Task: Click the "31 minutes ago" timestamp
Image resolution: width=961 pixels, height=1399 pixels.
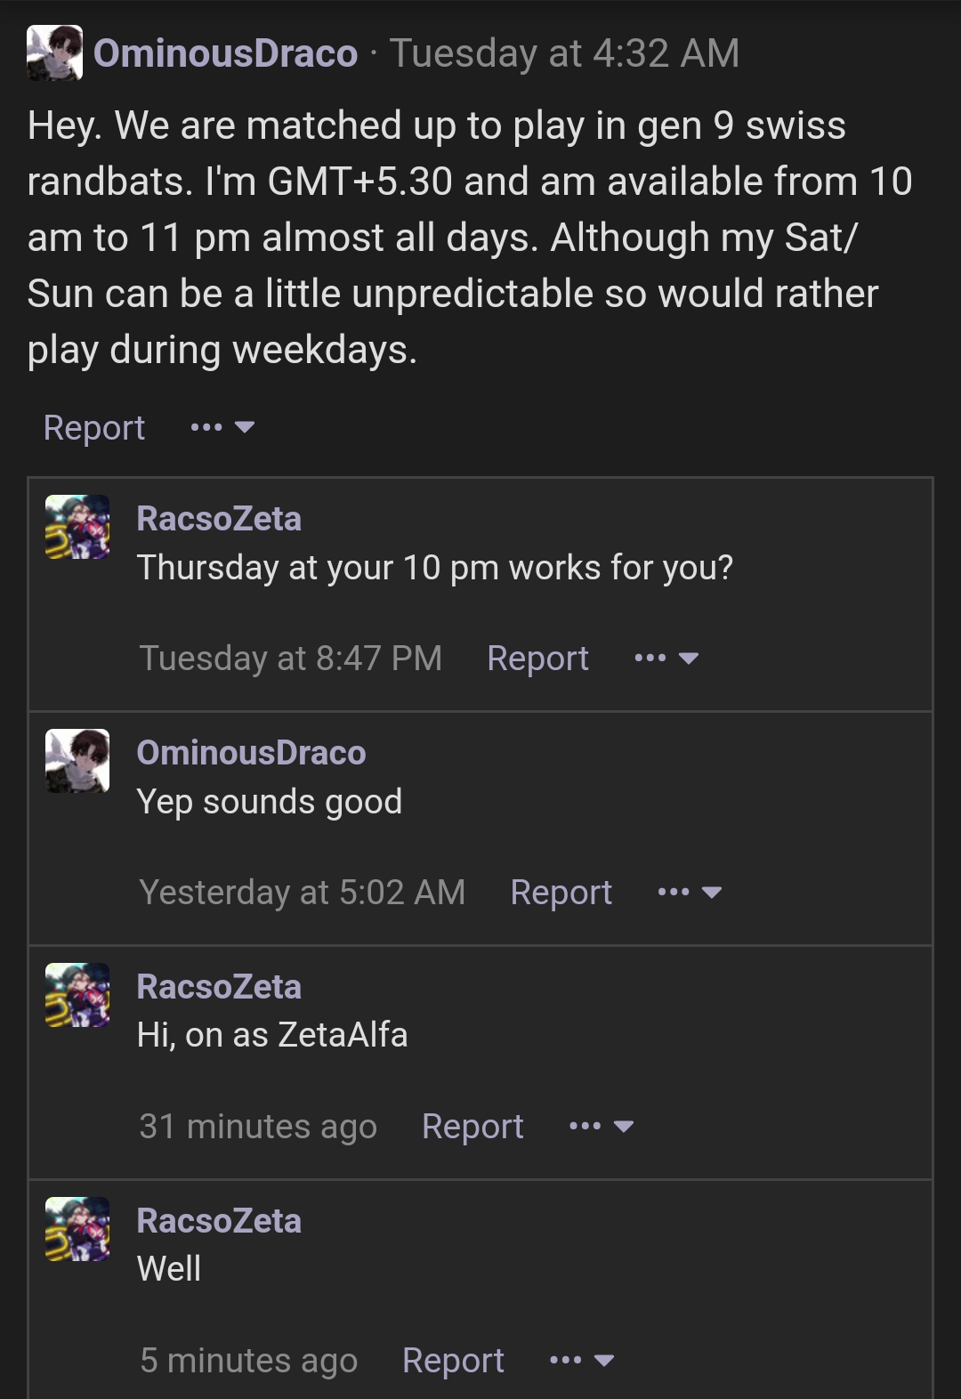Action: click(258, 1127)
